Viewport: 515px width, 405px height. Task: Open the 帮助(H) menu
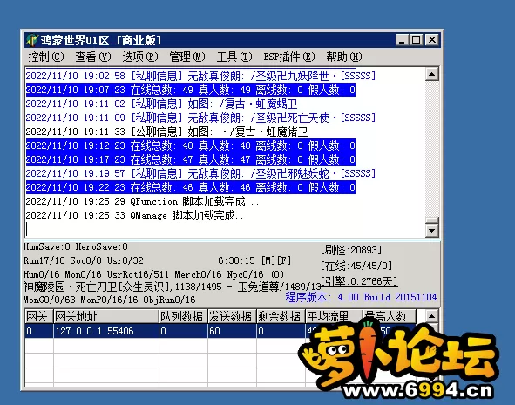pyautogui.click(x=344, y=57)
